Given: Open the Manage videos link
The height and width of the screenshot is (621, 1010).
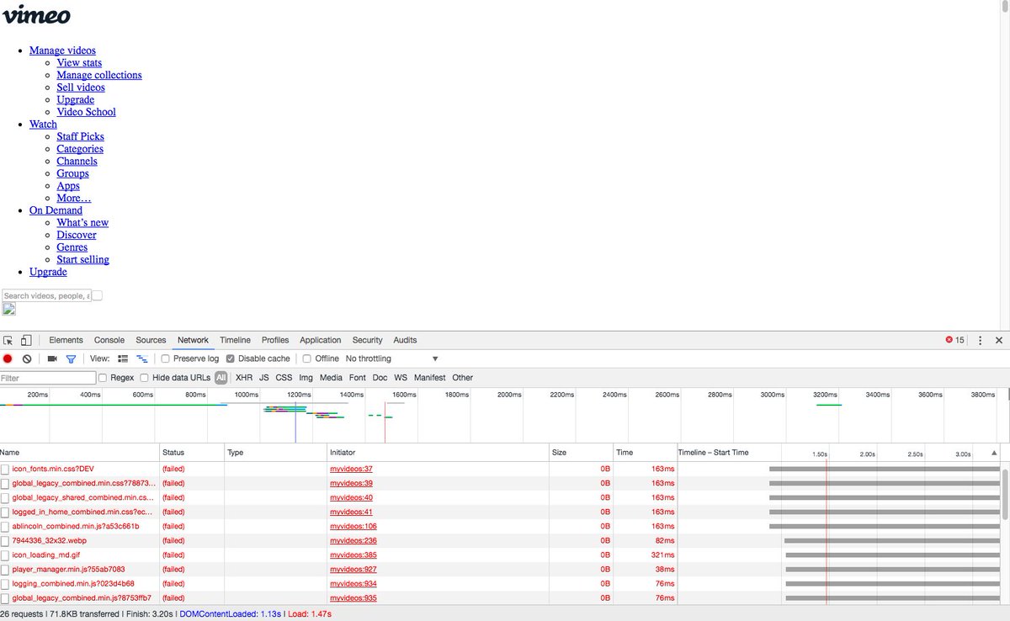Looking at the screenshot, I should pyautogui.click(x=62, y=50).
